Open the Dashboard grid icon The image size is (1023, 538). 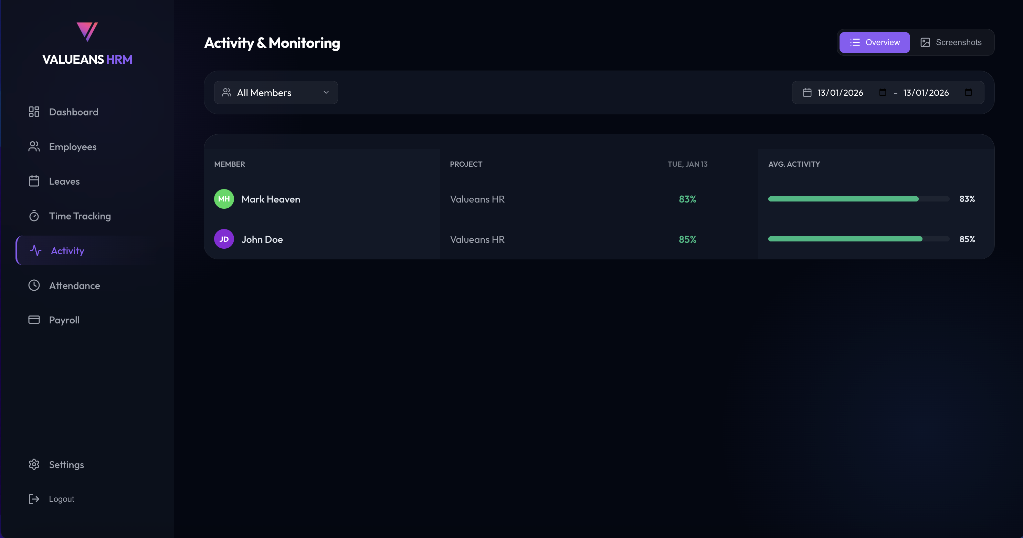pyautogui.click(x=34, y=112)
